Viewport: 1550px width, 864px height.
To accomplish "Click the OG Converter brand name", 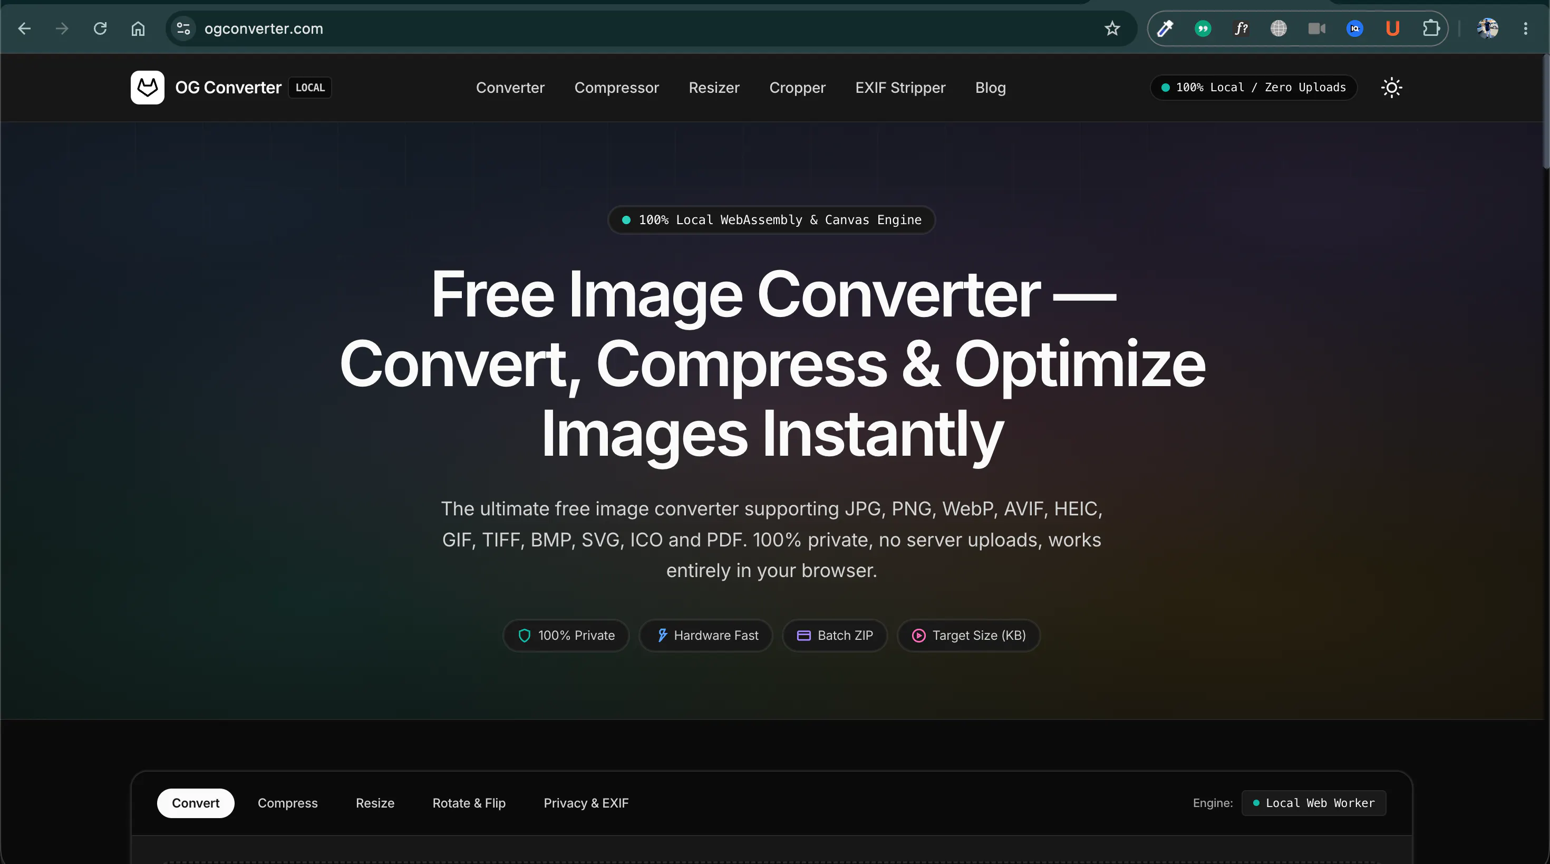I will pos(228,88).
